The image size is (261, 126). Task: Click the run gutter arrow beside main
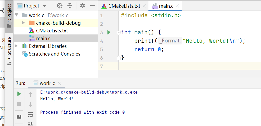click(x=109, y=32)
